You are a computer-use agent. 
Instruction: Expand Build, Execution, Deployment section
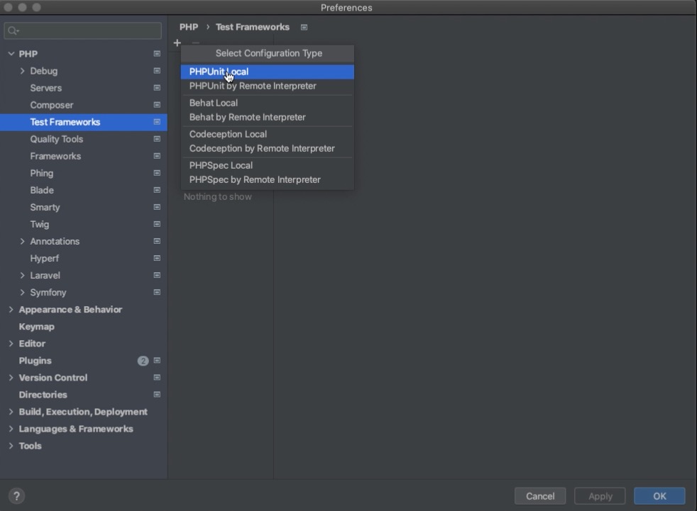pos(11,412)
